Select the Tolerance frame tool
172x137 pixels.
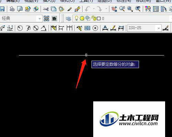[87, 28]
